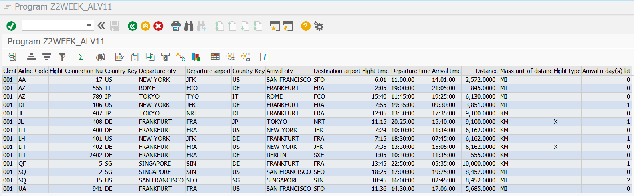Screen dimensions: 634x196
Task: Click the blue Information icon
Action: point(265,57)
